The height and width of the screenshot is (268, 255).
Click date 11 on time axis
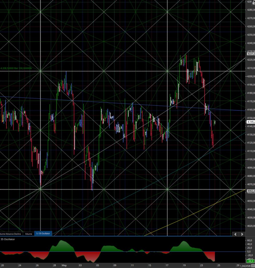click(x=132, y=265)
